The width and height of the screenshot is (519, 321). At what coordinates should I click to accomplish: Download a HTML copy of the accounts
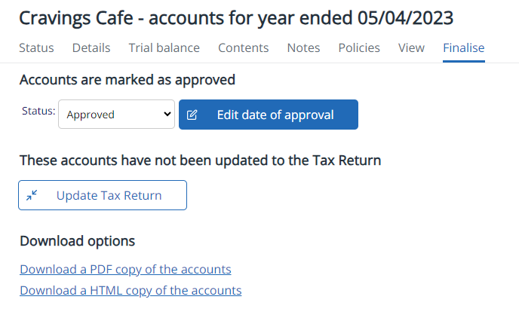click(x=131, y=291)
